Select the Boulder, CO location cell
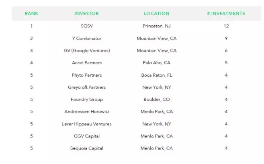The width and height of the screenshot is (264, 164). pos(157,99)
